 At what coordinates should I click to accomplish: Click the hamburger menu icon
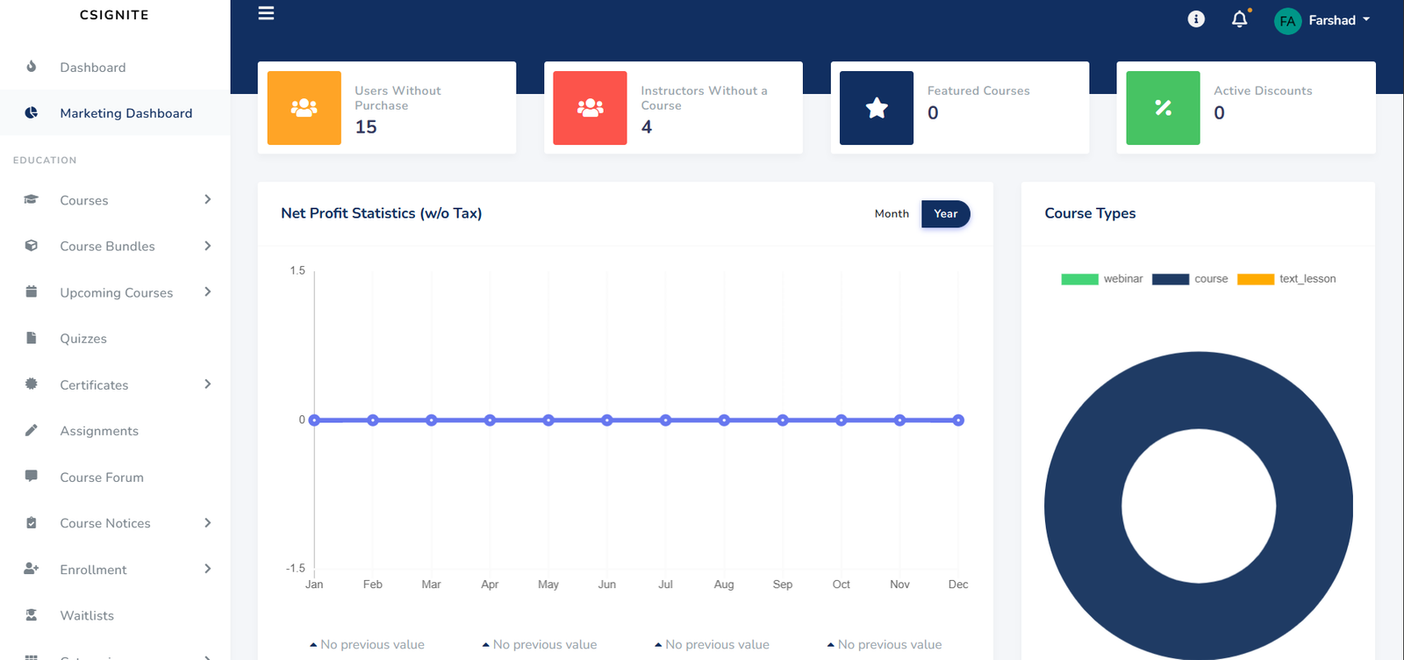click(x=266, y=13)
